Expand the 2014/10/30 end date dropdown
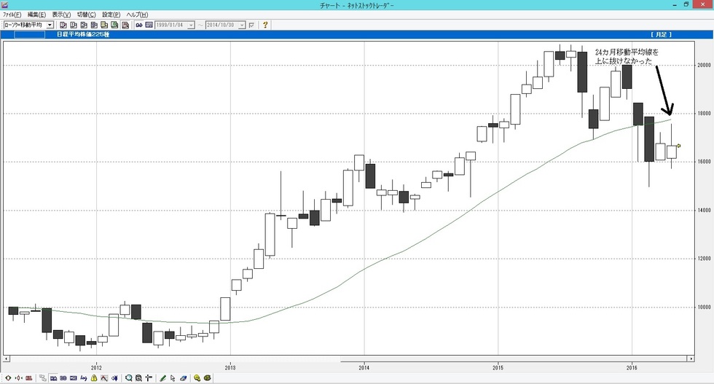 click(x=242, y=25)
